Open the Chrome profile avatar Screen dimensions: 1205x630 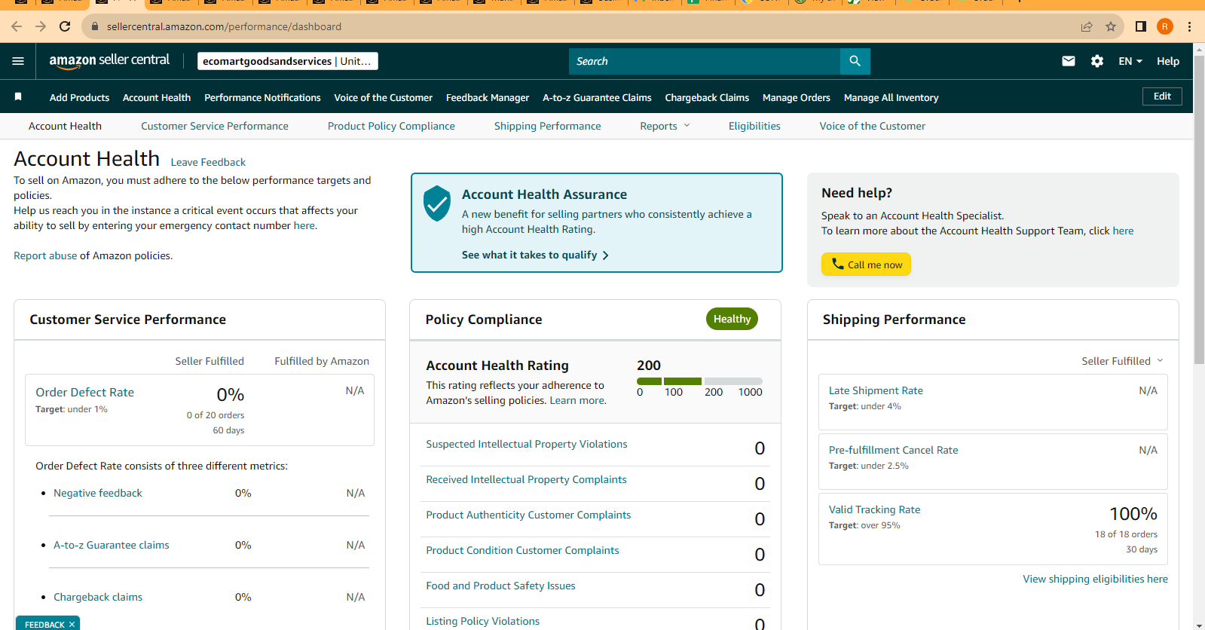point(1165,26)
